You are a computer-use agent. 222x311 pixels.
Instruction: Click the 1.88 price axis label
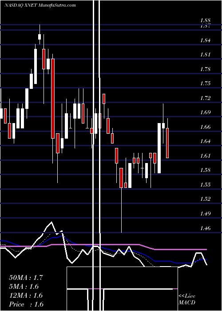[x=205, y=20]
